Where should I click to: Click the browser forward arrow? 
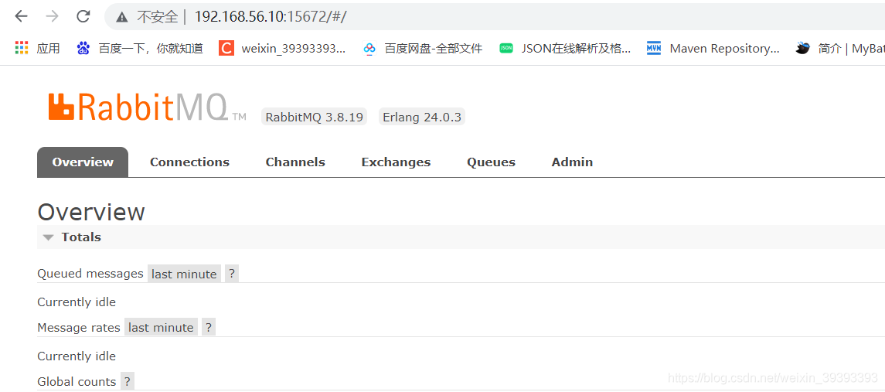coord(52,16)
